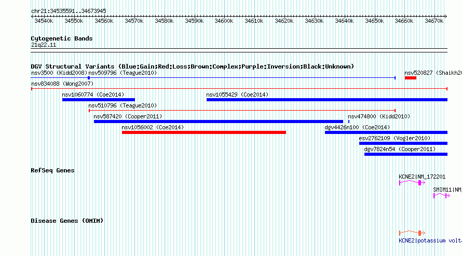Image resolution: width=462 pixels, height=256 pixels.
Task: Click the Disease Genes (OMIM) track title
Action: (67, 221)
